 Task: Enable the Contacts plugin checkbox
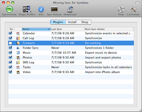pyautogui.click(x=10, y=43)
